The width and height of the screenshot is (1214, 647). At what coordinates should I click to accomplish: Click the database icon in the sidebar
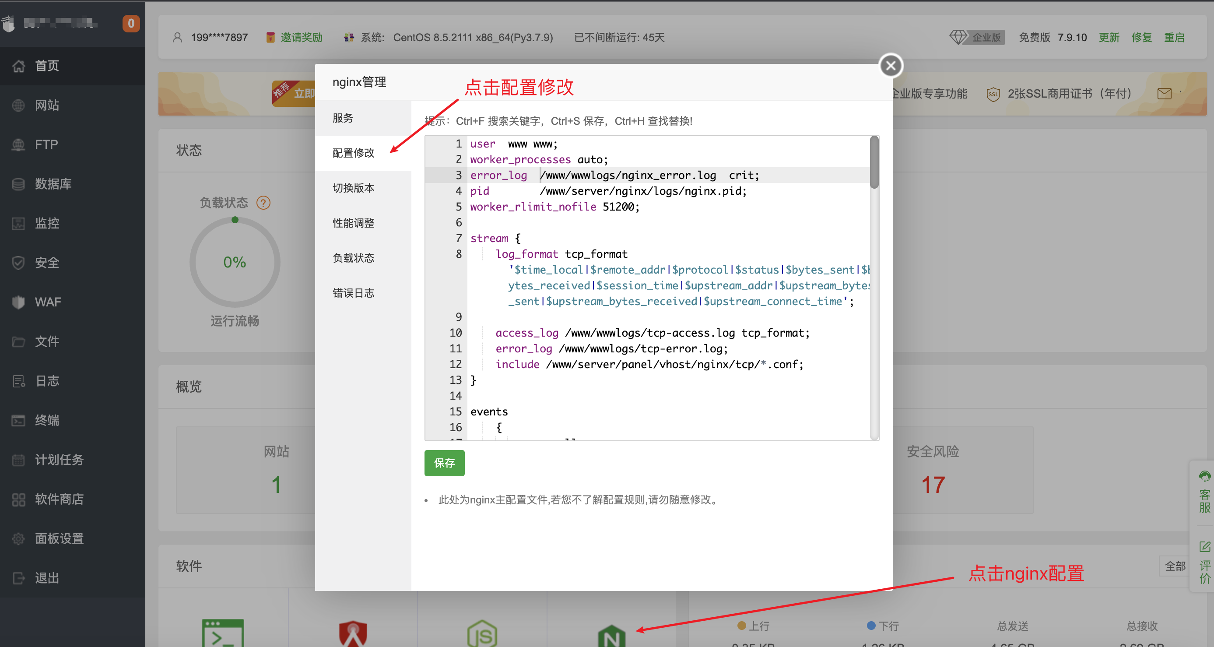point(18,184)
